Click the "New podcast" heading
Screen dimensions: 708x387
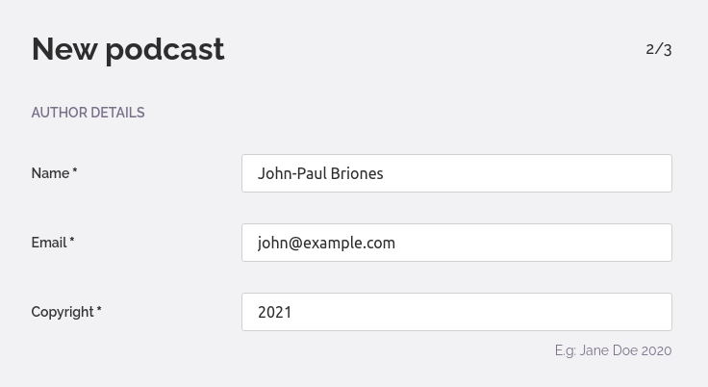pyautogui.click(x=128, y=49)
